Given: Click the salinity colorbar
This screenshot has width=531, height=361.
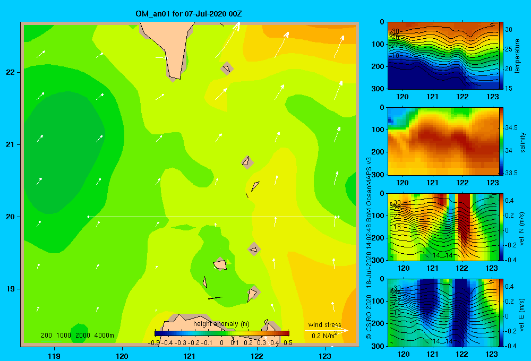Looking at the screenshot, I should tap(502, 141).
